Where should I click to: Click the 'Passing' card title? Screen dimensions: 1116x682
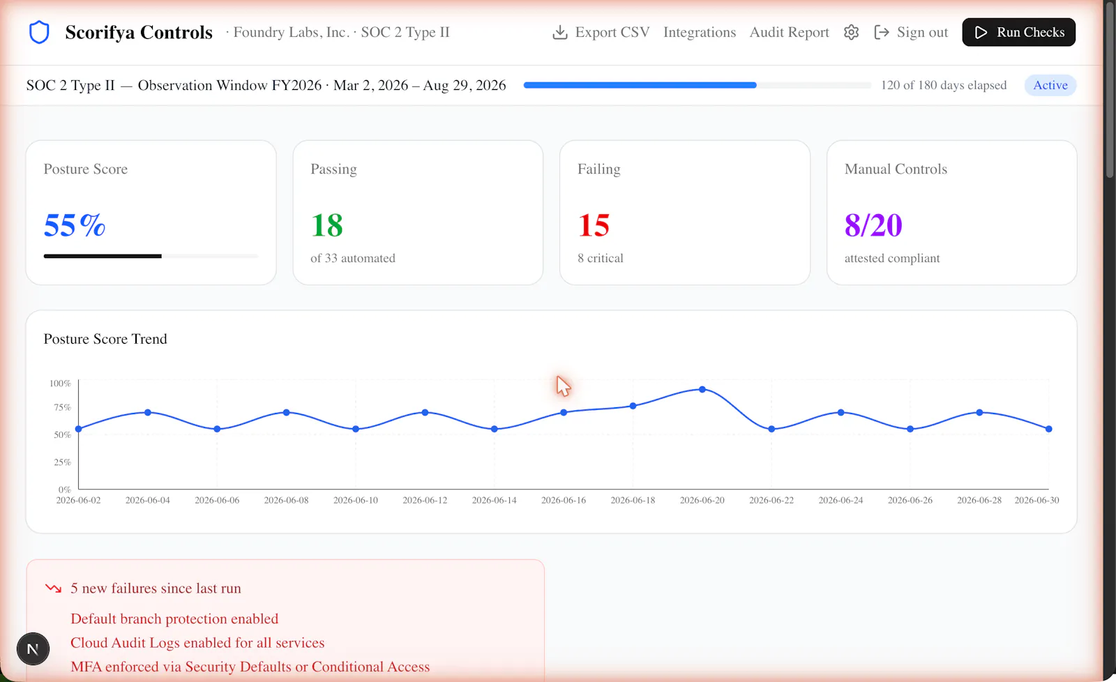click(x=333, y=169)
